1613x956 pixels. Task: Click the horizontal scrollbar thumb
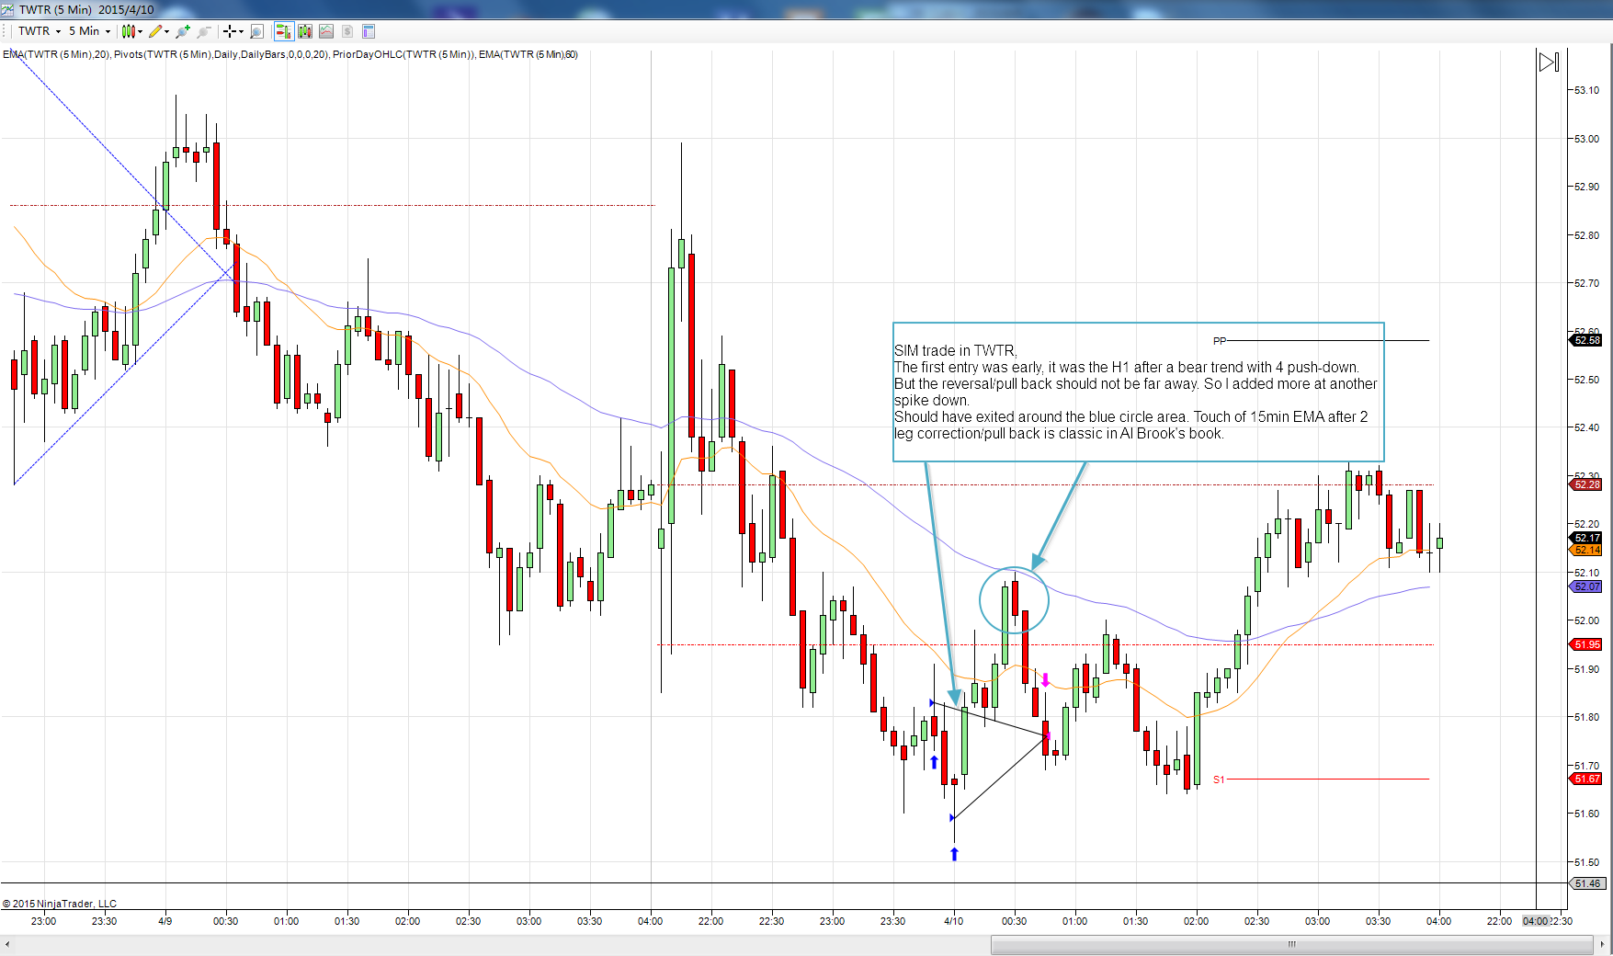pos(1291,944)
